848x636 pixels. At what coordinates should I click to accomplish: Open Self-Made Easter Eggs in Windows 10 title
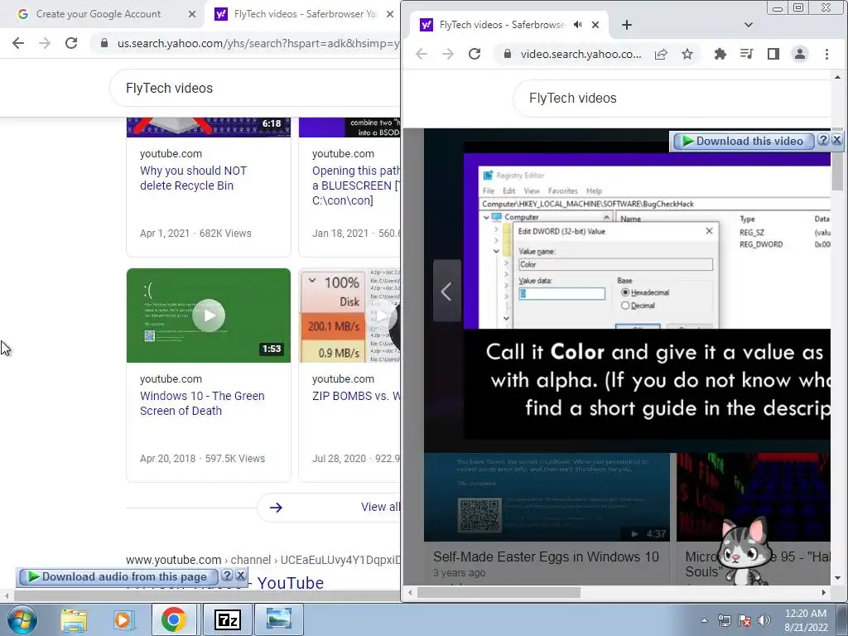click(x=546, y=556)
